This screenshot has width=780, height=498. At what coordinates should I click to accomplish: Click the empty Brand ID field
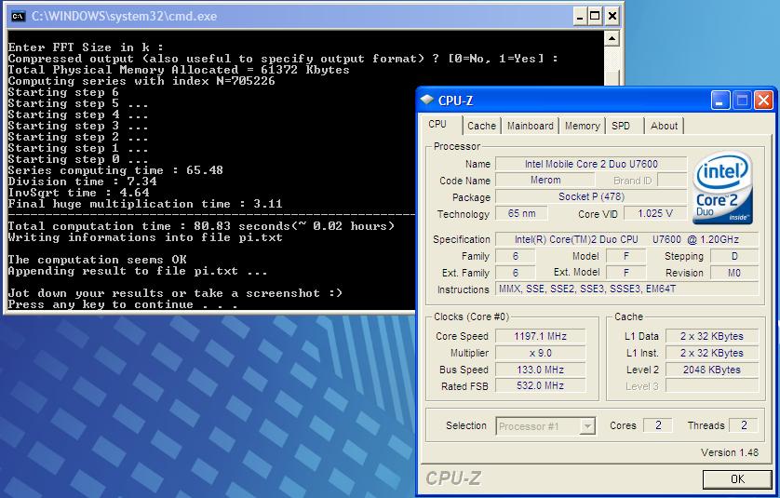pyautogui.click(x=672, y=180)
